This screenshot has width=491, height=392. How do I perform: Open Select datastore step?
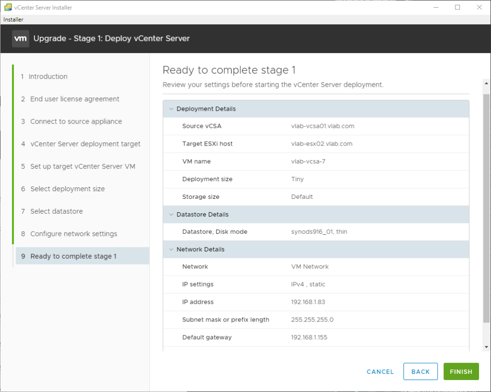[x=52, y=211]
